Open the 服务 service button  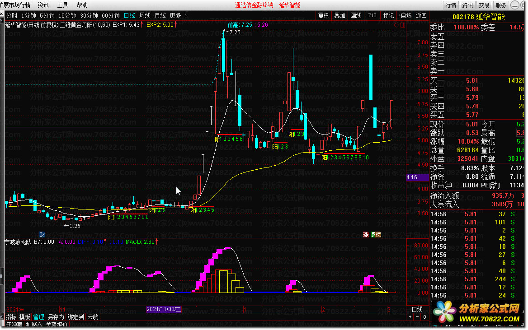501,5
